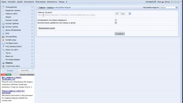The image size is (183, 103).
Task: Uncheck Автоматически добавлять все опросы в архив
Action: pos(116,23)
